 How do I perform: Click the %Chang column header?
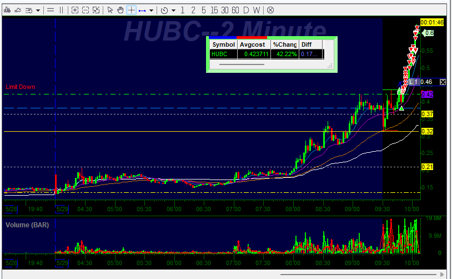click(285, 44)
